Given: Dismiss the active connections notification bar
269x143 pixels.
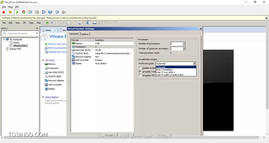Looking at the screenshot, I should point(266,18).
